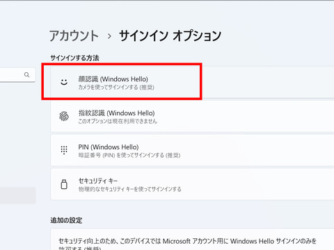Image resolution: width=334 pixels, height=250 pixels.
Task: Click the smiley face recognition icon
Action: (64, 82)
